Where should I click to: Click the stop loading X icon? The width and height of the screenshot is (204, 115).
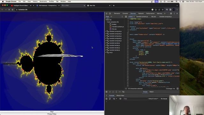[9, 10]
